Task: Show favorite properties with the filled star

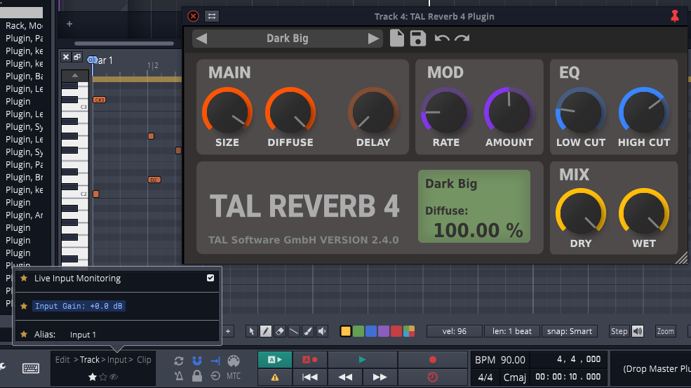Action: click(93, 377)
